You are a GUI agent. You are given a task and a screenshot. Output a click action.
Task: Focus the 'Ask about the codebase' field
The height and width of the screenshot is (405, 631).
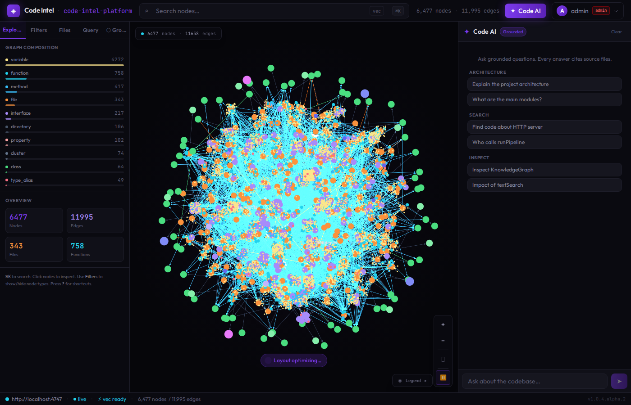[x=535, y=381]
